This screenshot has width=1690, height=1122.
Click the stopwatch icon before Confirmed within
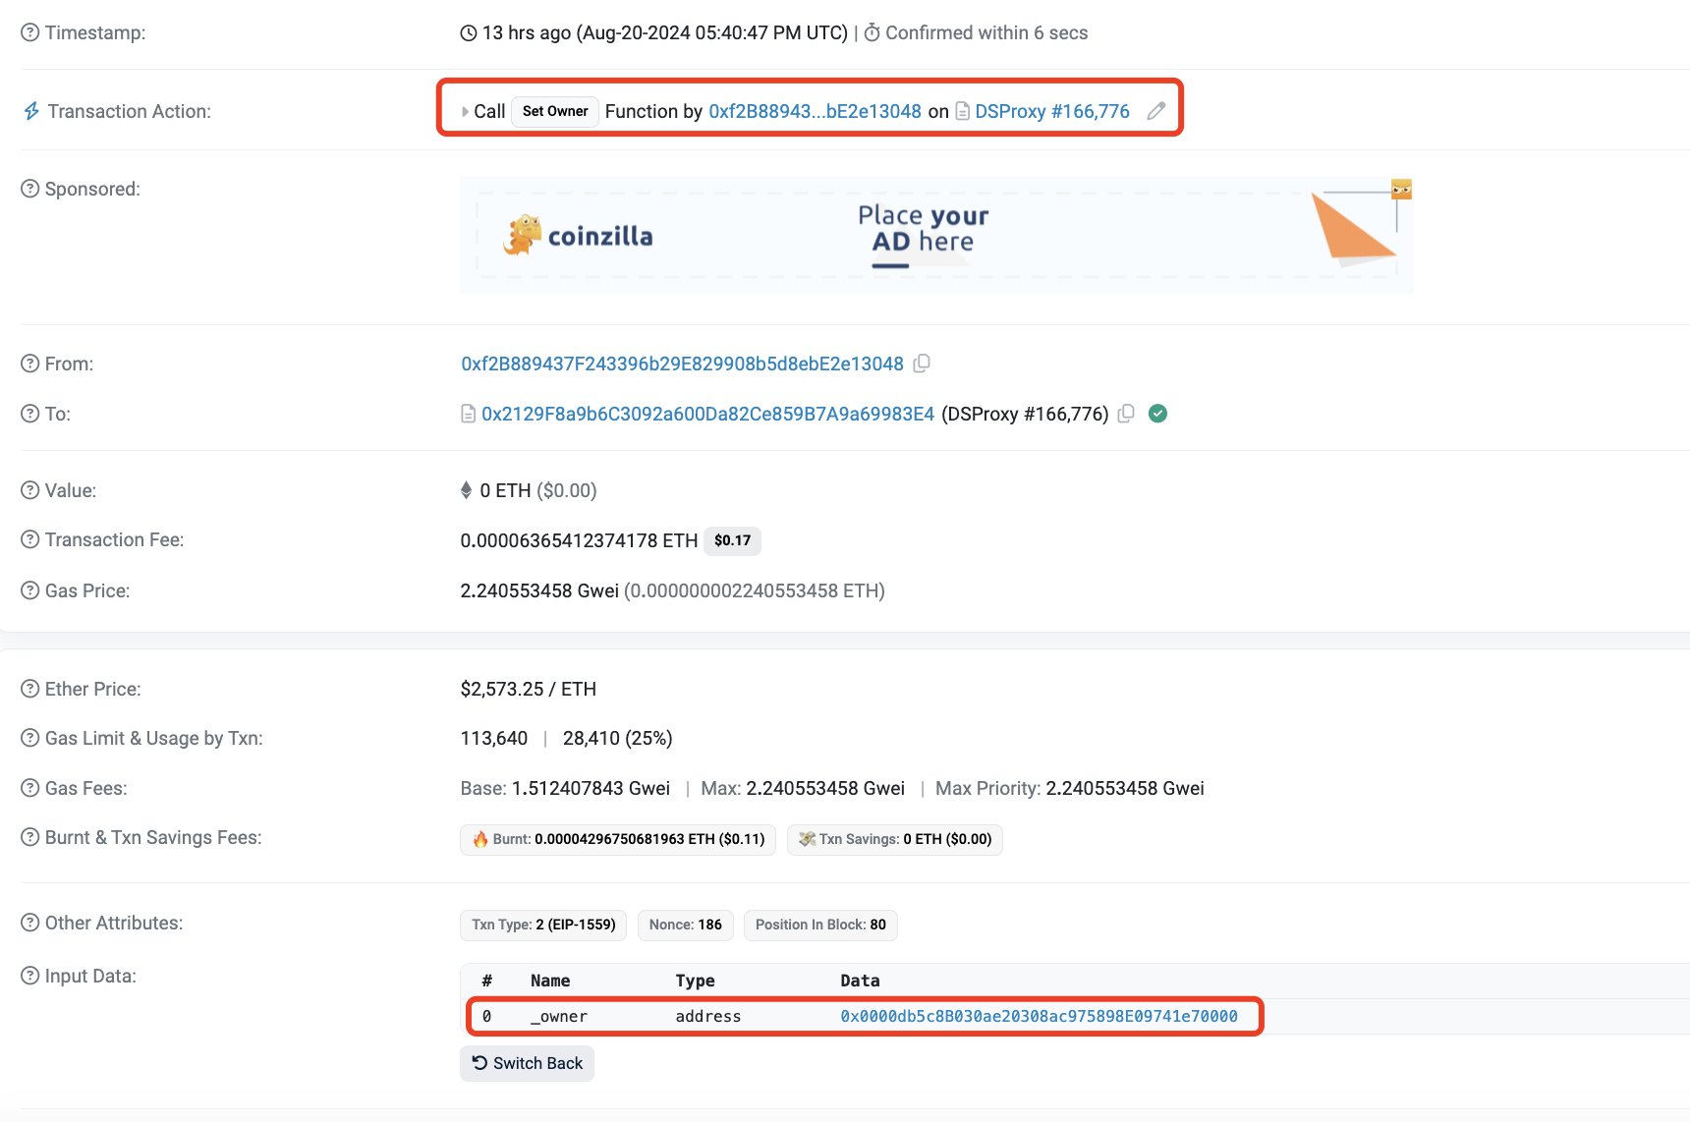tap(872, 32)
